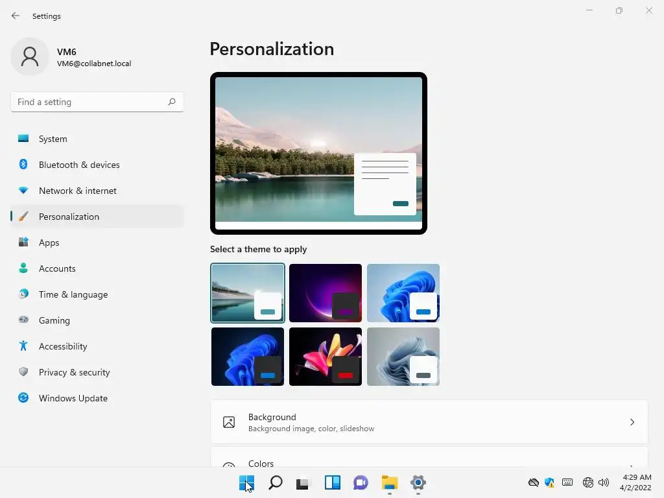Click the Windows Security tray icon
Image resolution: width=664 pixels, height=498 pixels.
coord(550,482)
